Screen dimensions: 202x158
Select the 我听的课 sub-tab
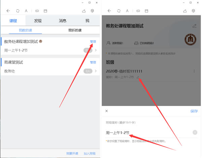pos(75,30)
